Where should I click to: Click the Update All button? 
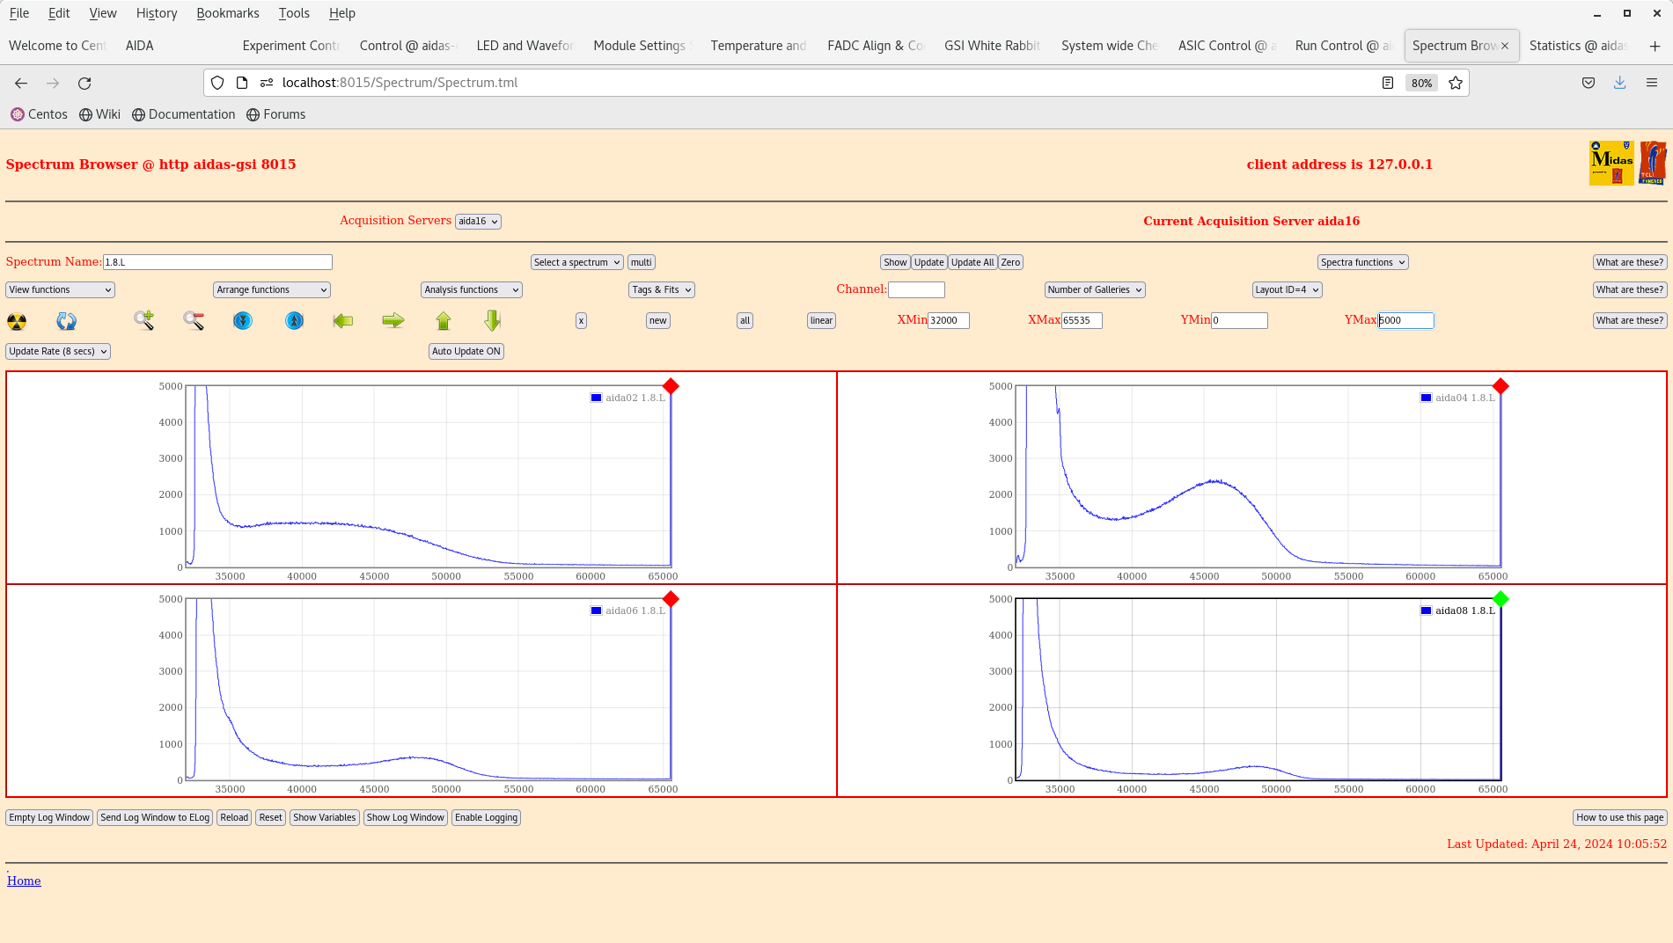point(972,261)
